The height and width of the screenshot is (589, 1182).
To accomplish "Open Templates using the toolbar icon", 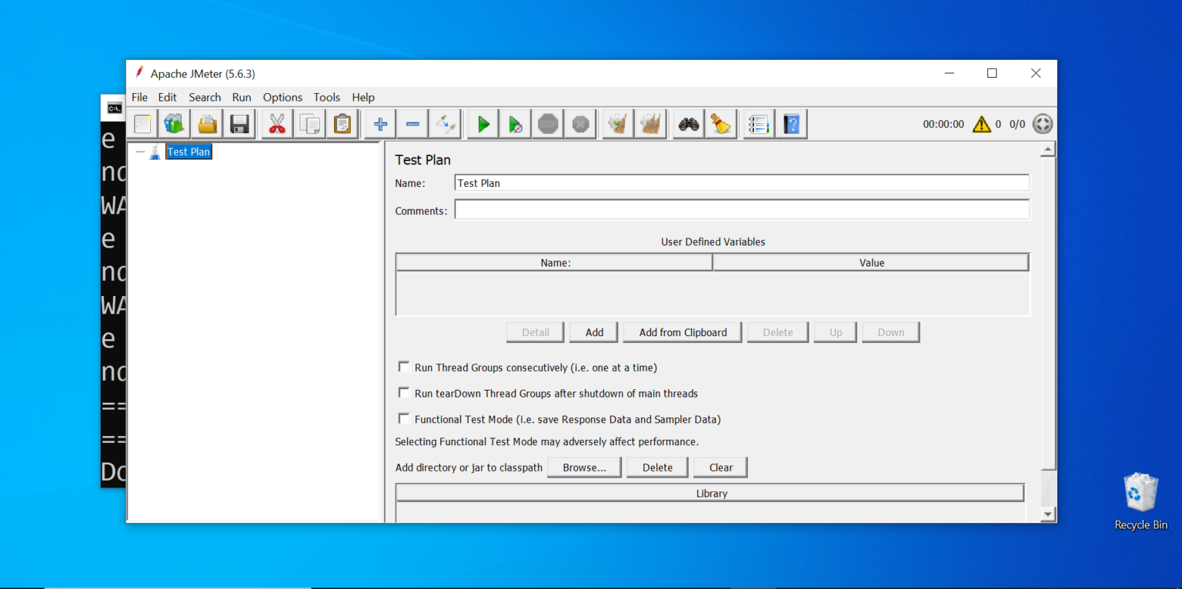I will pyautogui.click(x=173, y=123).
